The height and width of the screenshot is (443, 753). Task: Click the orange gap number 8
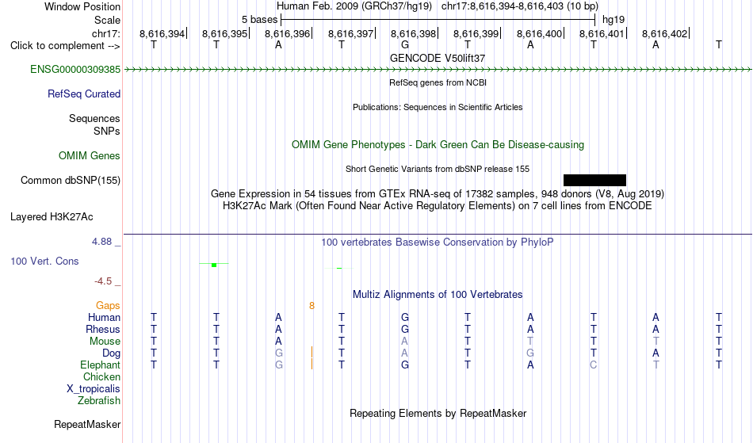click(312, 306)
